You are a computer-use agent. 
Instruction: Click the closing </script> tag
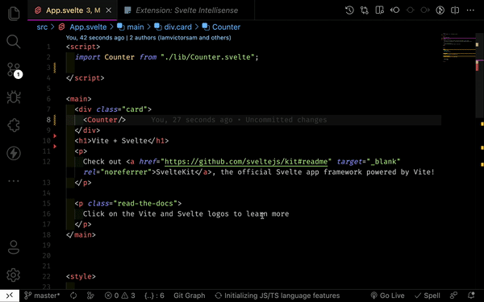coord(86,78)
